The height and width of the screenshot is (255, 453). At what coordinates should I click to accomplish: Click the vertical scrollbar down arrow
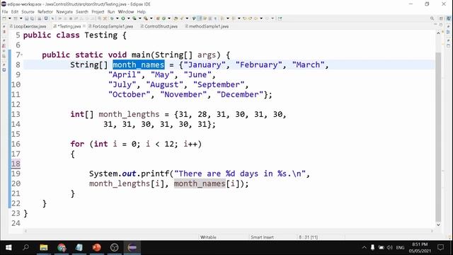(x=438, y=225)
